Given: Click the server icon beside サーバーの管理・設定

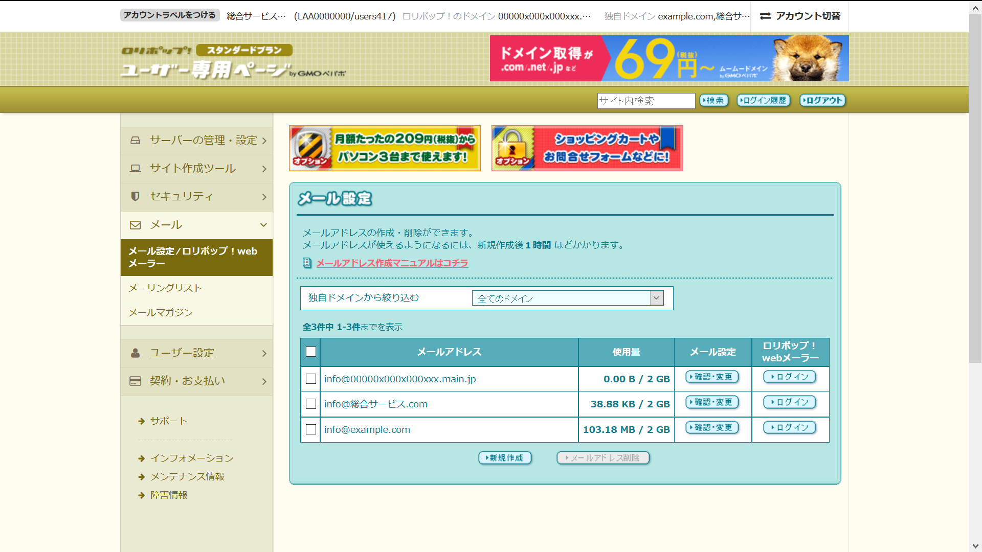Looking at the screenshot, I should (x=135, y=140).
